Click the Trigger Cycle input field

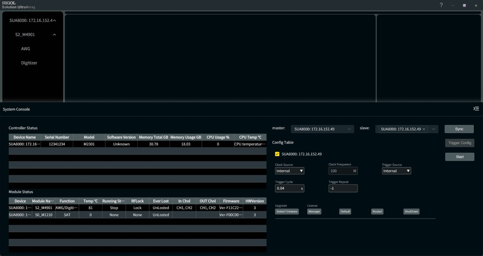point(289,188)
